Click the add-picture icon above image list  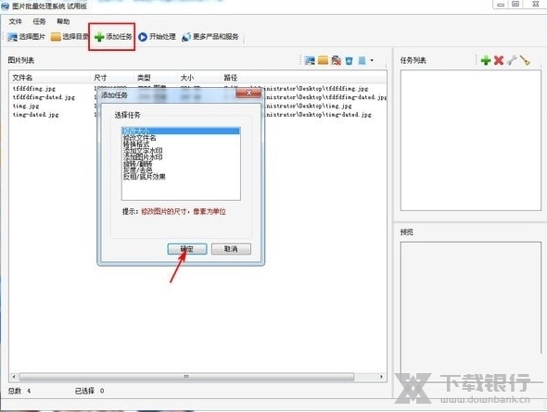310,60
